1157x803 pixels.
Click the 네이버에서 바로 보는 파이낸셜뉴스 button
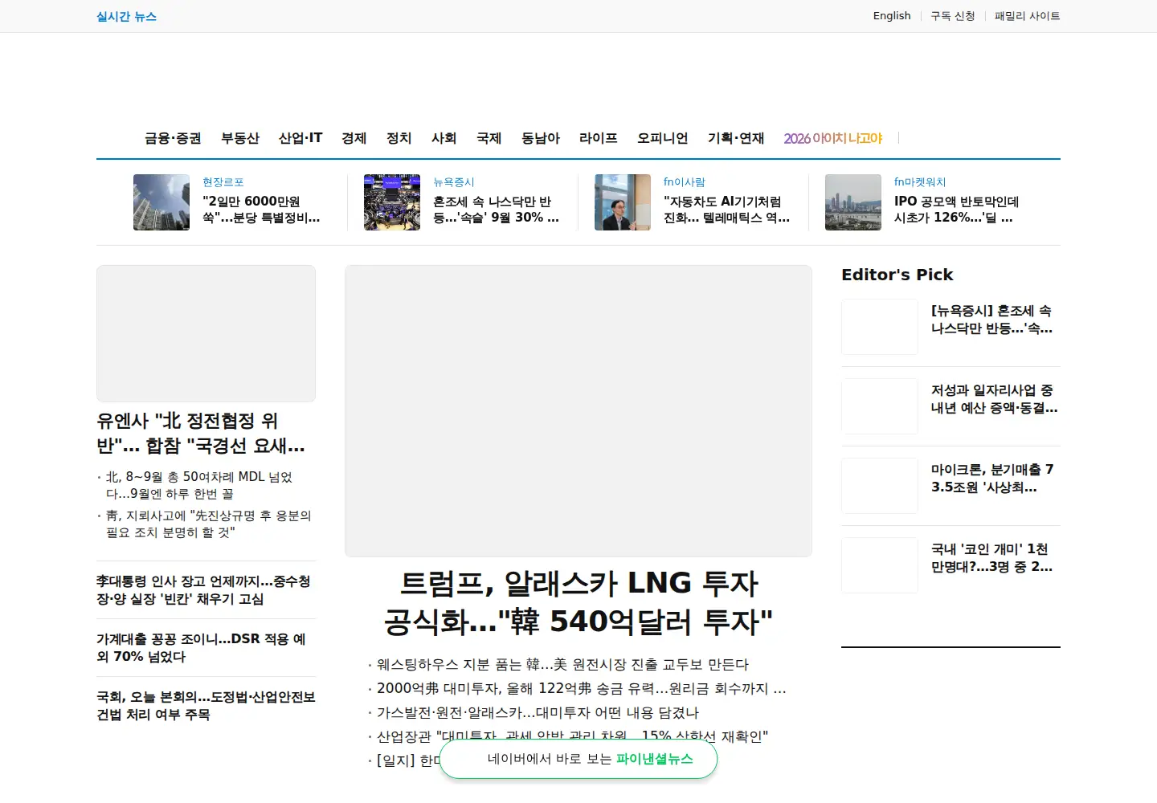tap(578, 759)
